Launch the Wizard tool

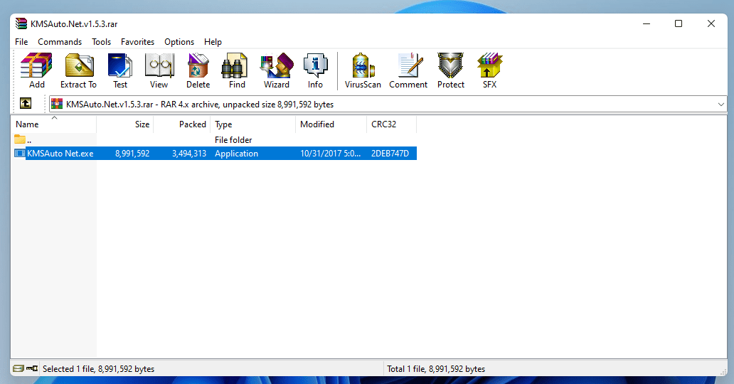coord(277,70)
